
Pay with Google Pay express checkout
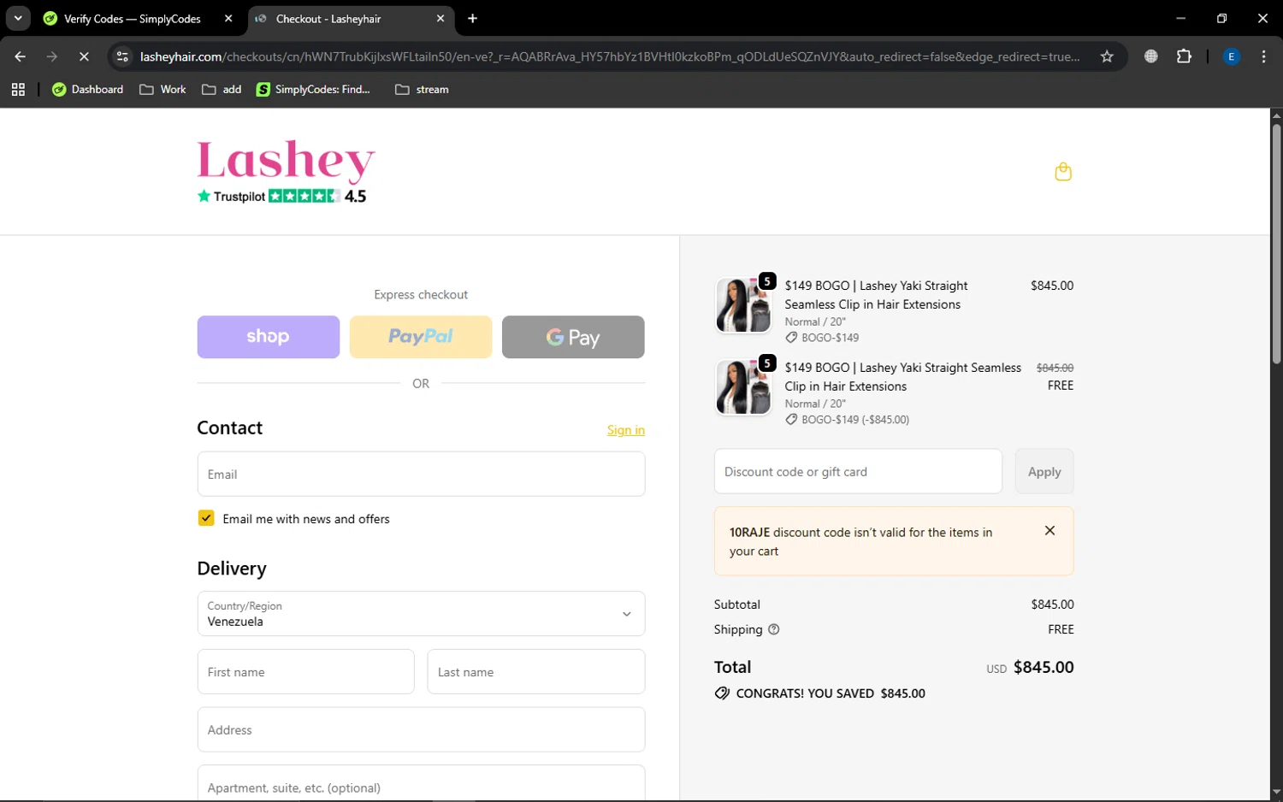[573, 337]
